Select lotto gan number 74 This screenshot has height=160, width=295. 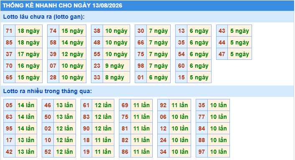(x=53, y=31)
